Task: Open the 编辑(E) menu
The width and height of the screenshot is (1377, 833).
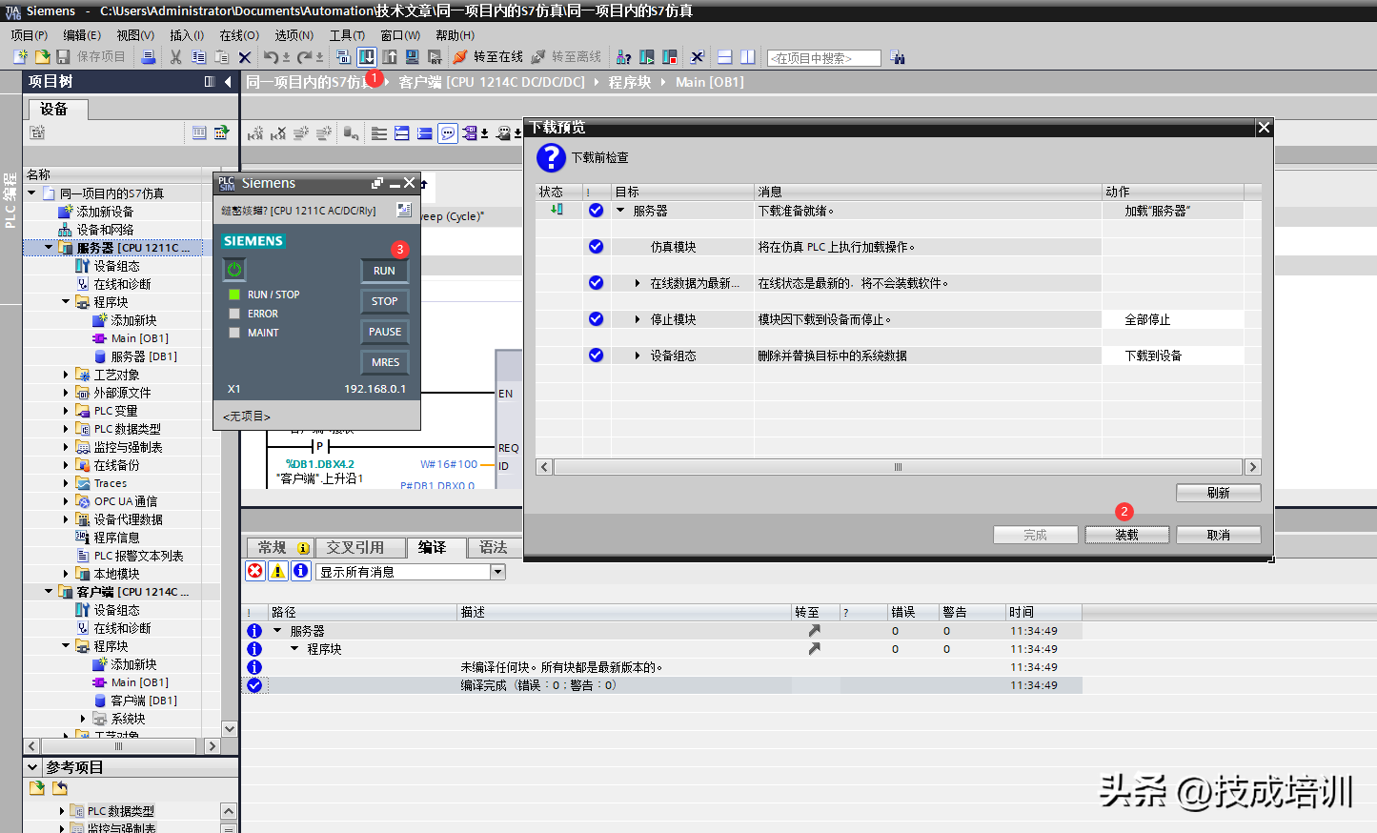Action: pyautogui.click(x=82, y=35)
